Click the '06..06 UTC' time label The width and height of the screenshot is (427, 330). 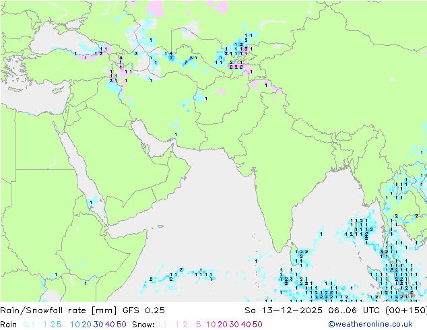click(355, 310)
